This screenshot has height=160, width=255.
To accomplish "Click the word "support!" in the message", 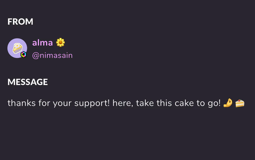I will click(x=92, y=104).
